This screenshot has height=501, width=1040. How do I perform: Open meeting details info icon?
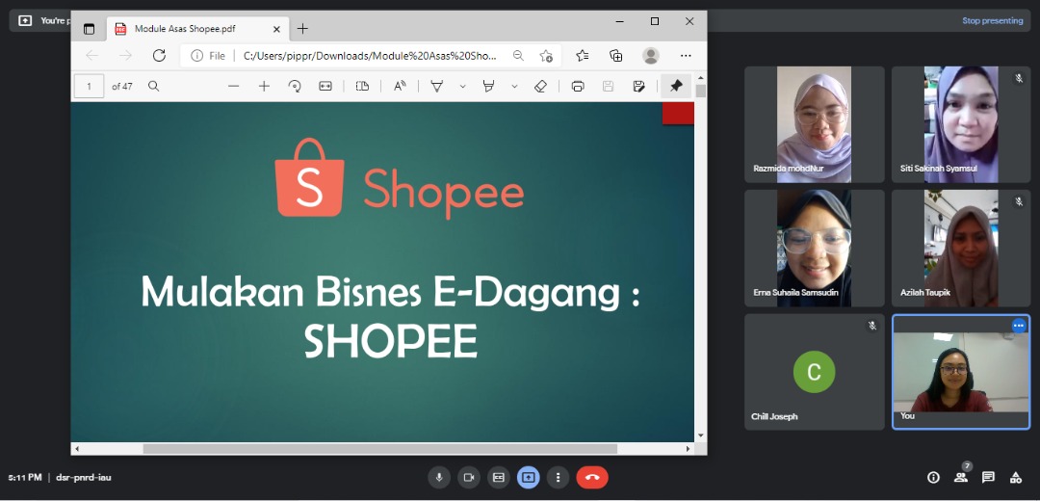tap(933, 477)
